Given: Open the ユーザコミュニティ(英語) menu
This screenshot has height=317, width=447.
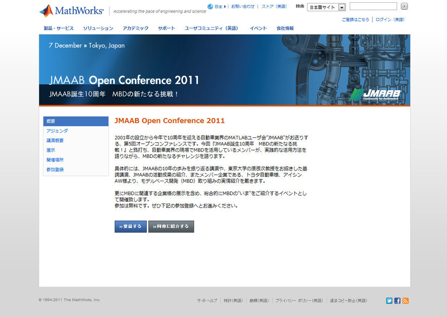Looking at the screenshot, I should tap(211, 28).
